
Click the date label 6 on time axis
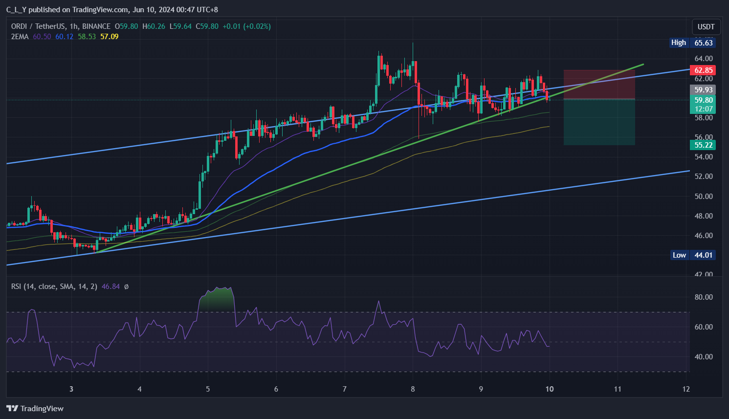276,389
